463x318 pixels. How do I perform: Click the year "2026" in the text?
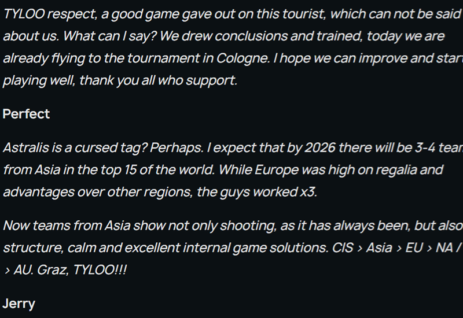[320, 148]
